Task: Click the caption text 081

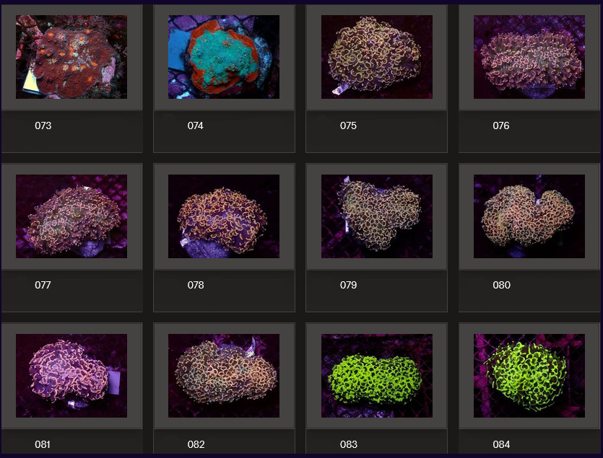Action: point(43,444)
